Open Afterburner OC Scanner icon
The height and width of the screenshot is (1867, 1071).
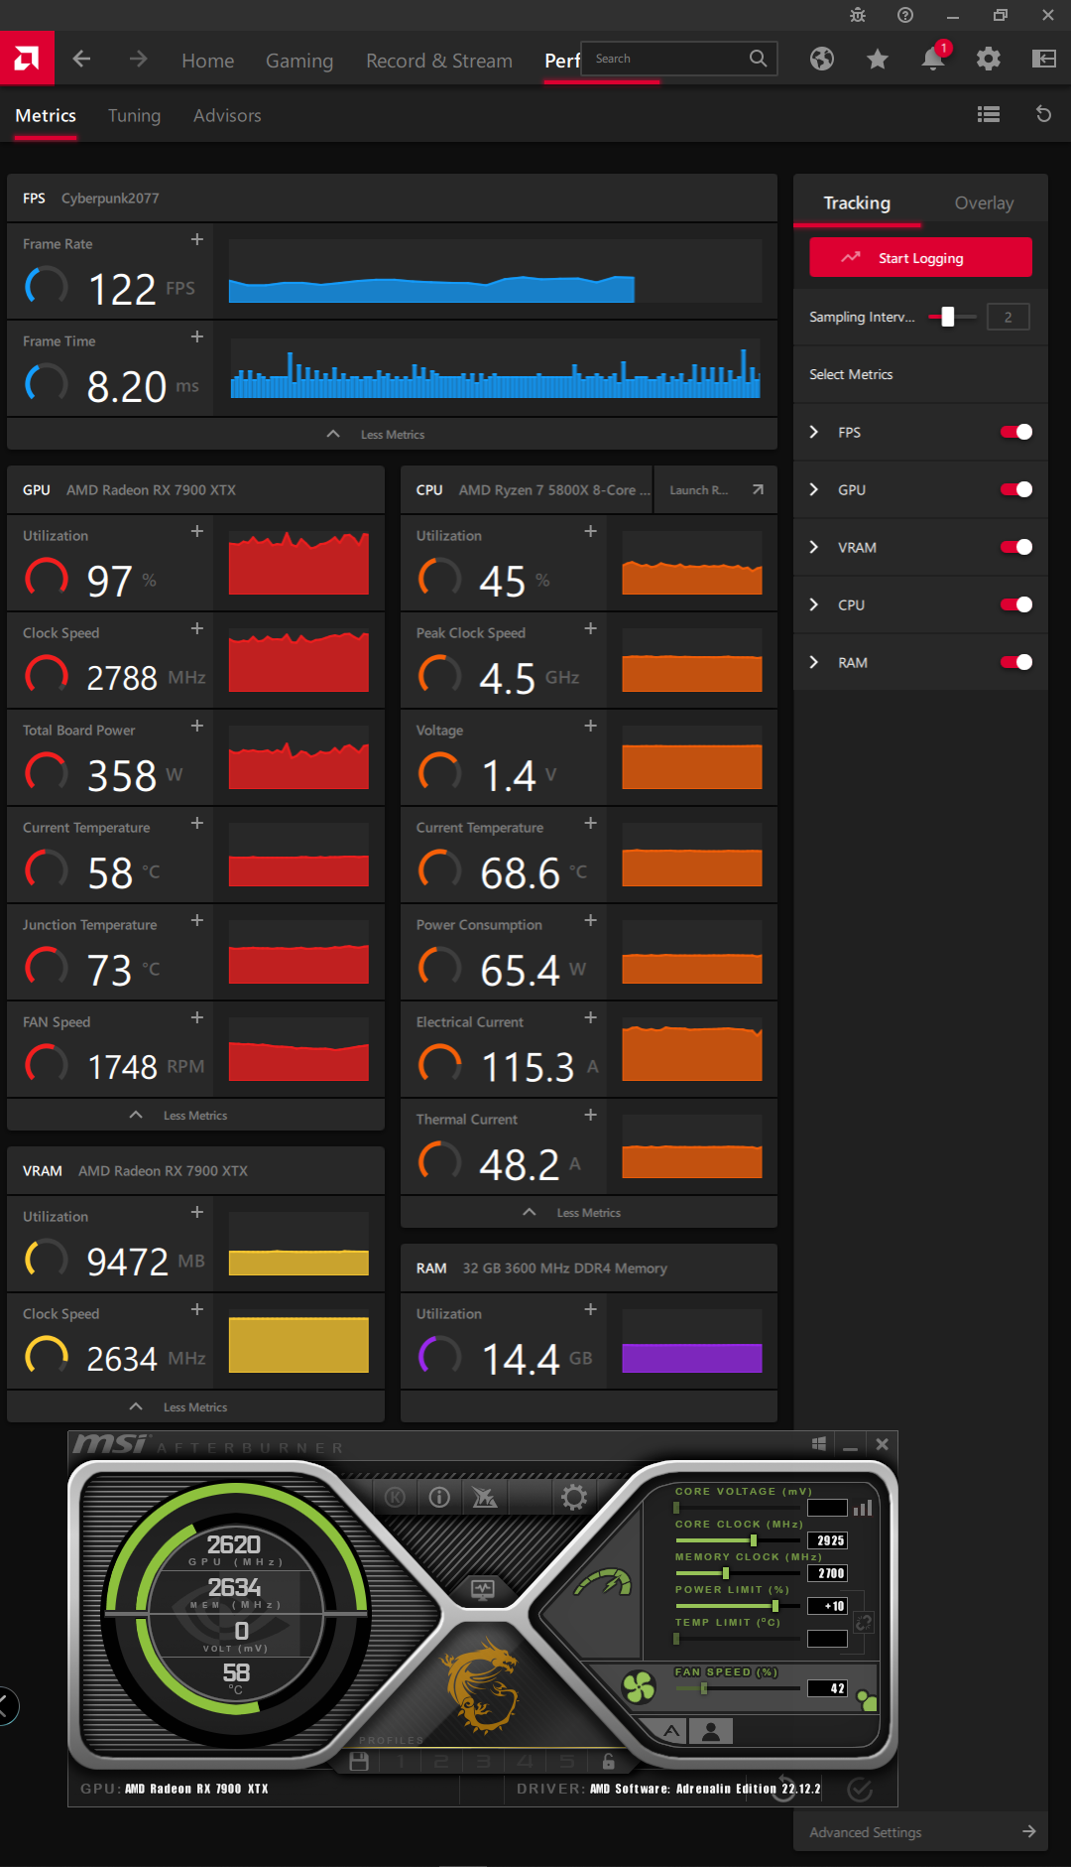click(484, 1497)
